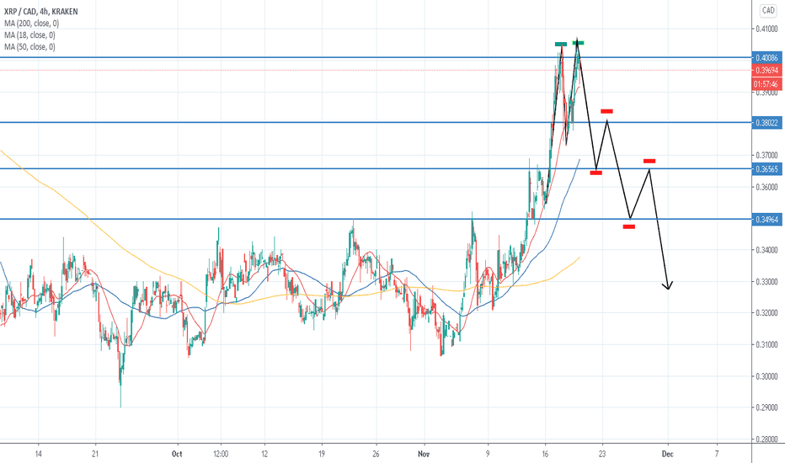Select the 0.39694 current price label
The height and width of the screenshot is (463, 785).
tap(766, 71)
